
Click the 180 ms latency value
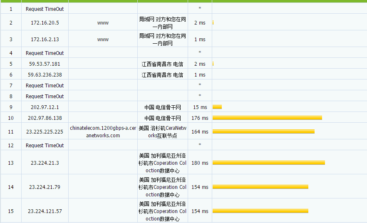pos(200,163)
